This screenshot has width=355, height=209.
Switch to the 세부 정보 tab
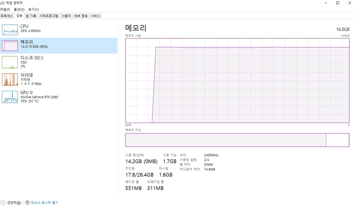(x=81, y=16)
